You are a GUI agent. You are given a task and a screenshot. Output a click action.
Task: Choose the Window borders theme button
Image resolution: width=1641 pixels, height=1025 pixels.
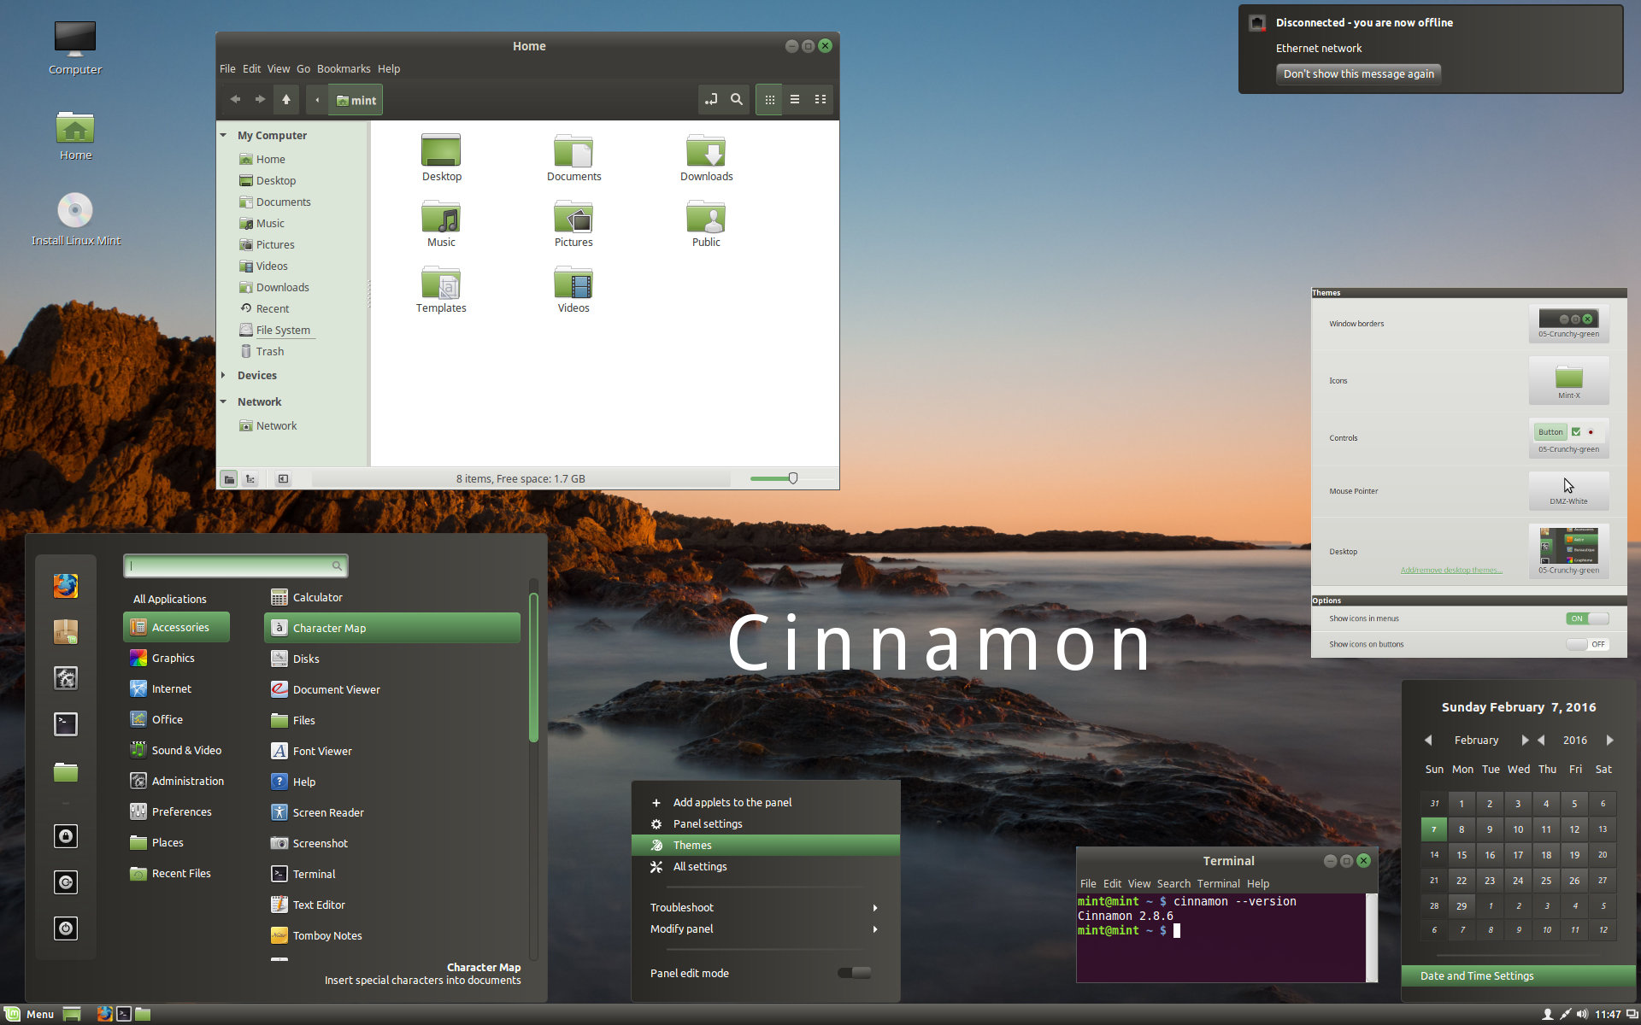point(1568,324)
